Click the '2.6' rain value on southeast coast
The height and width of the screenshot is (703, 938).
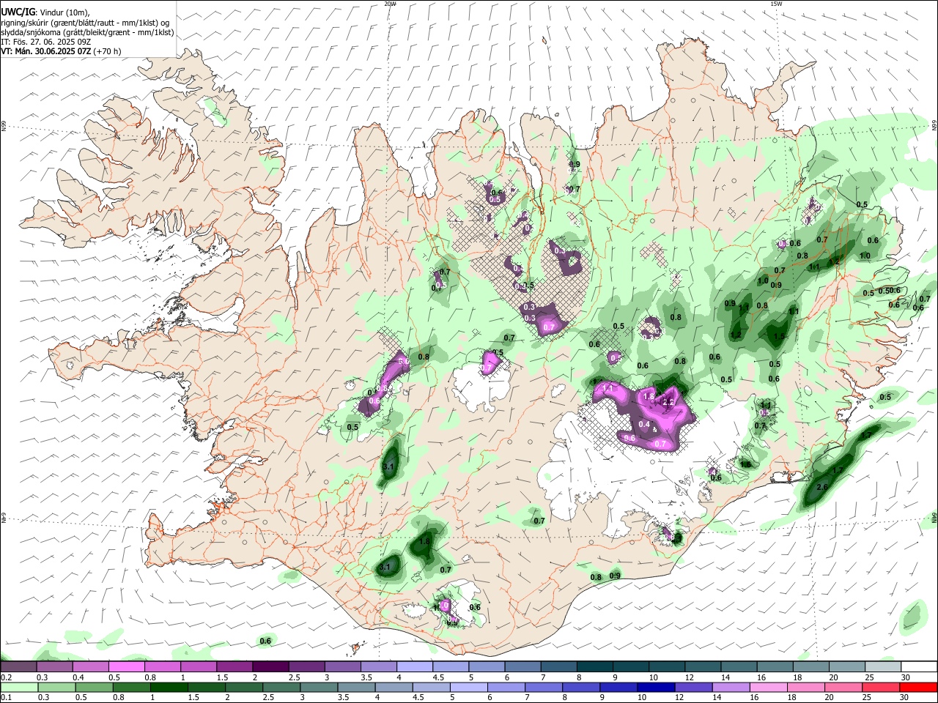click(822, 487)
